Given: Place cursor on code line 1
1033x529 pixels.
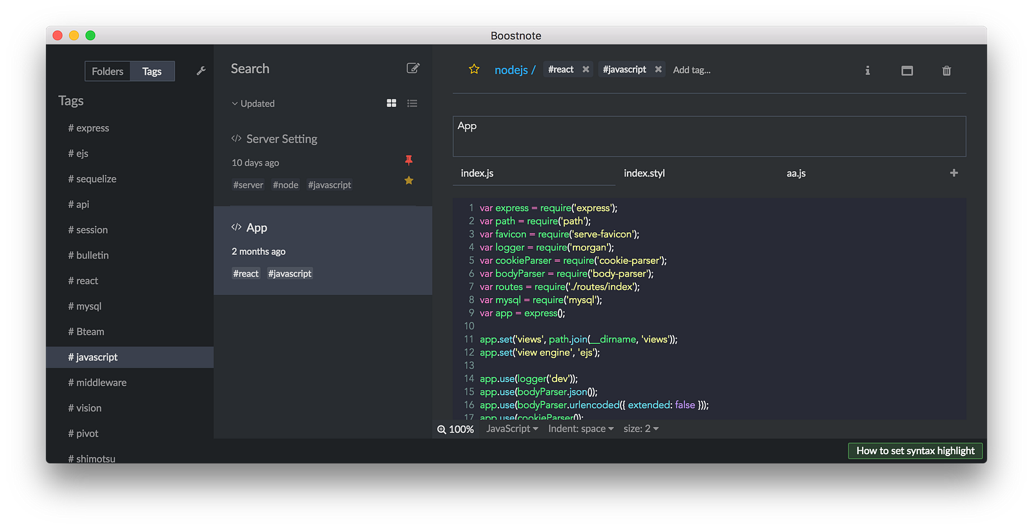Looking at the screenshot, I should 549,208.
